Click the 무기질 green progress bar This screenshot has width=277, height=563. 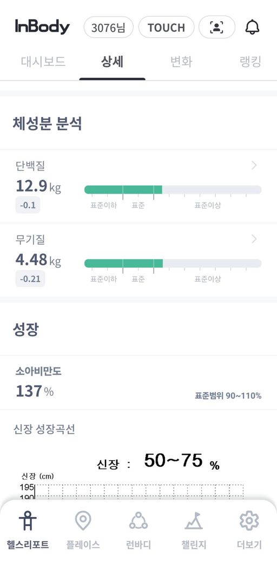point(123,263)
